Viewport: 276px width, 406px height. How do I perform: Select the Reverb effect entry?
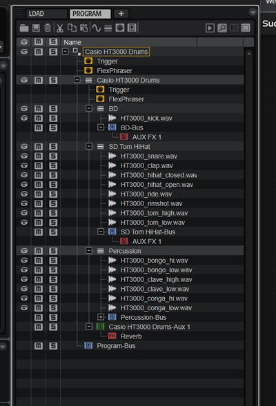point(131,336)
